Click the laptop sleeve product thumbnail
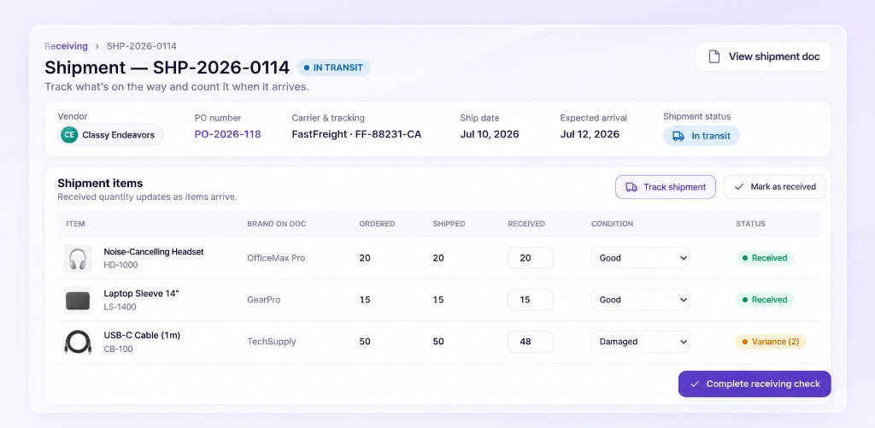This screenshot has height=428, width=875. click(x=78, y=300)
